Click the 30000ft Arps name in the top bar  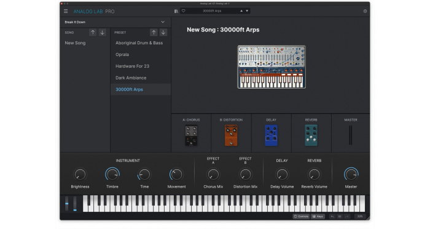point(212,11)
